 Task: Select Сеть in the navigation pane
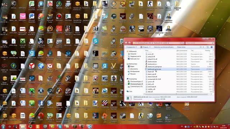129,91
